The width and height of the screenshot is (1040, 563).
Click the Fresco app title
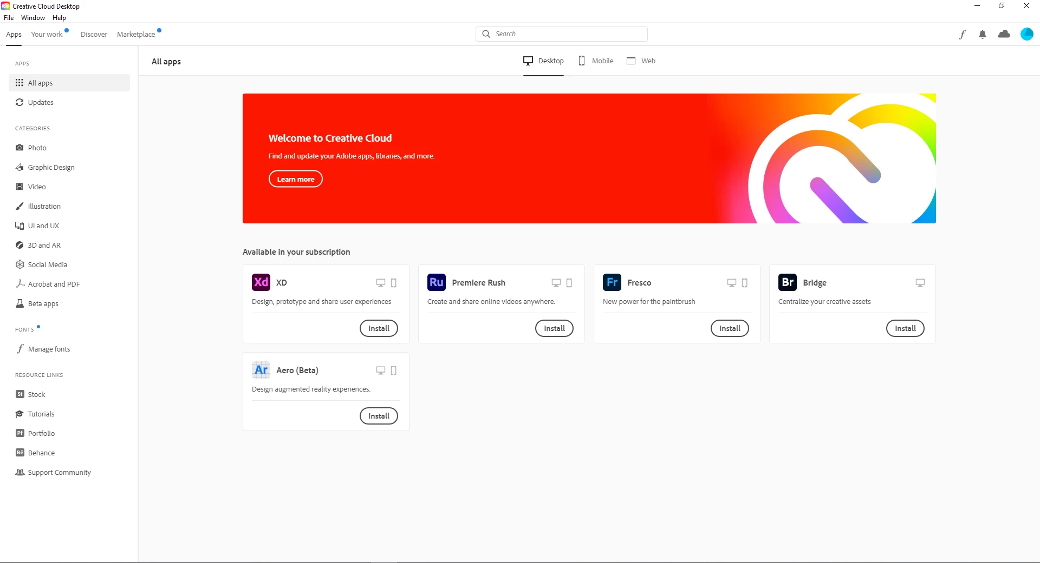[x=639, y=283]
